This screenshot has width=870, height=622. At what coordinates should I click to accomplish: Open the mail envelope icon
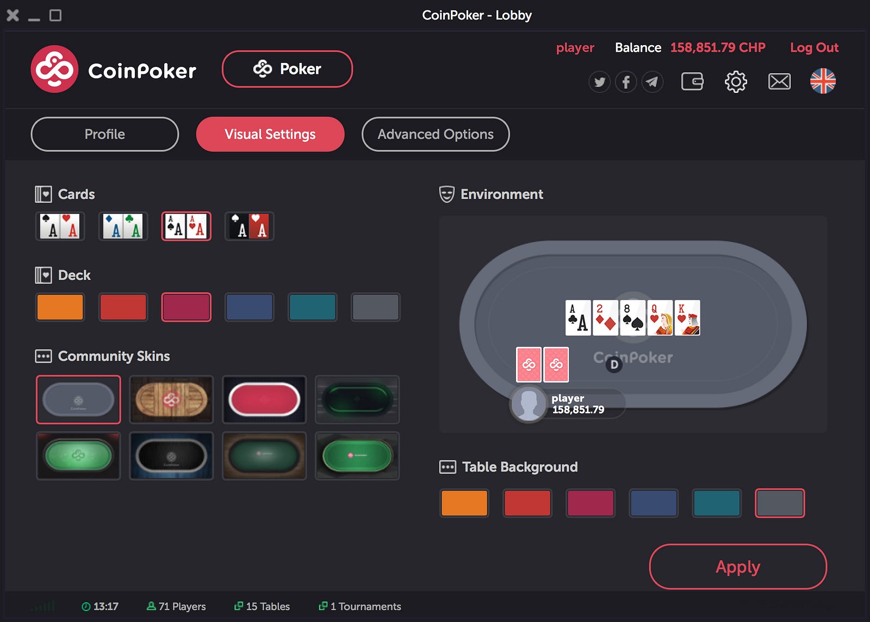pos(779,81)
